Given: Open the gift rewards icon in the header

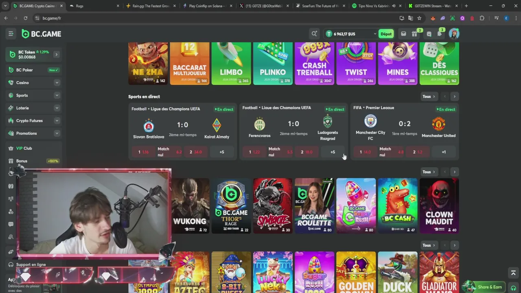Looking at the screenshot, I should pos(414,34).
